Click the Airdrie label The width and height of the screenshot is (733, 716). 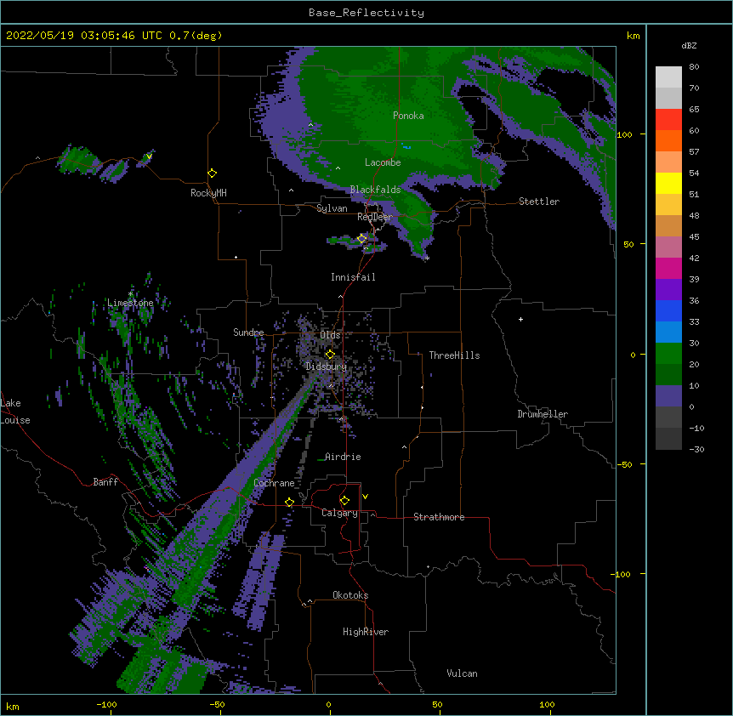[x=343, y=457]
